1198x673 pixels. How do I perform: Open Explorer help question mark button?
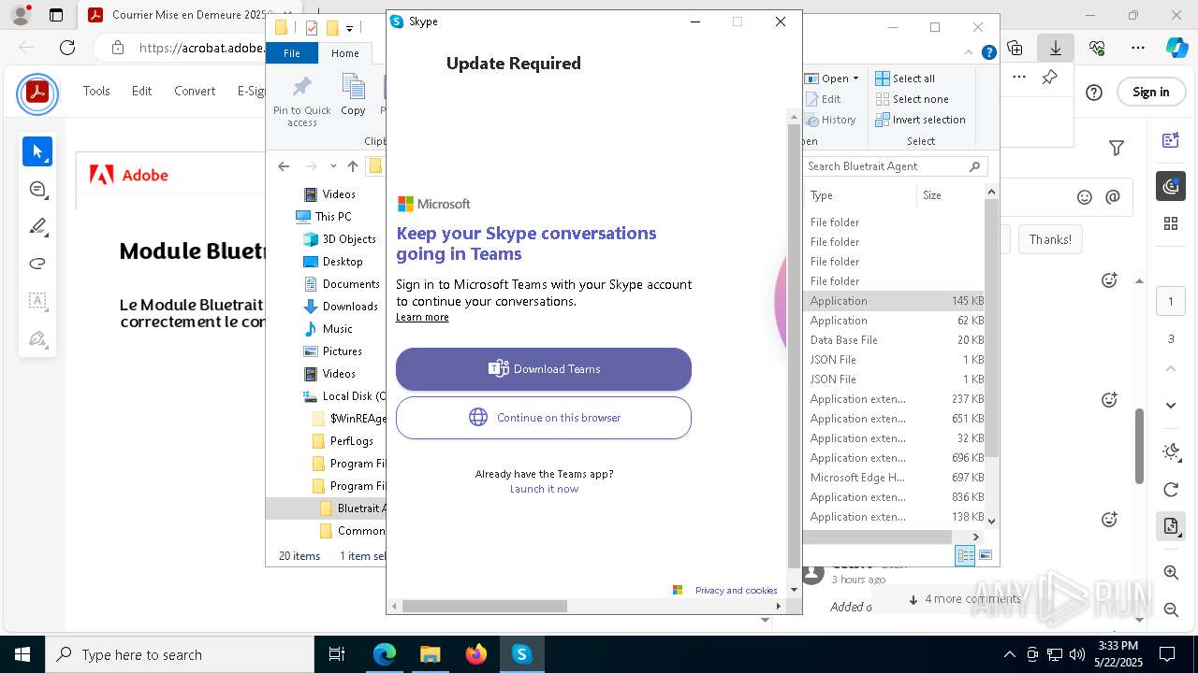pos(988,53)
